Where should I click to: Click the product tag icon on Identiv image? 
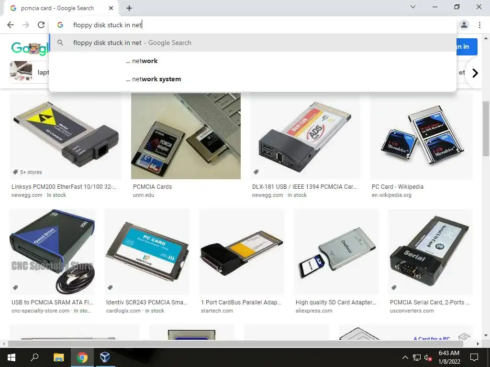(110, 287)
